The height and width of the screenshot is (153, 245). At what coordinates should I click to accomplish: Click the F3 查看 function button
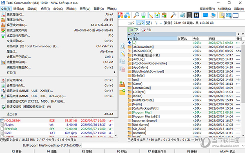coord(17,151)
